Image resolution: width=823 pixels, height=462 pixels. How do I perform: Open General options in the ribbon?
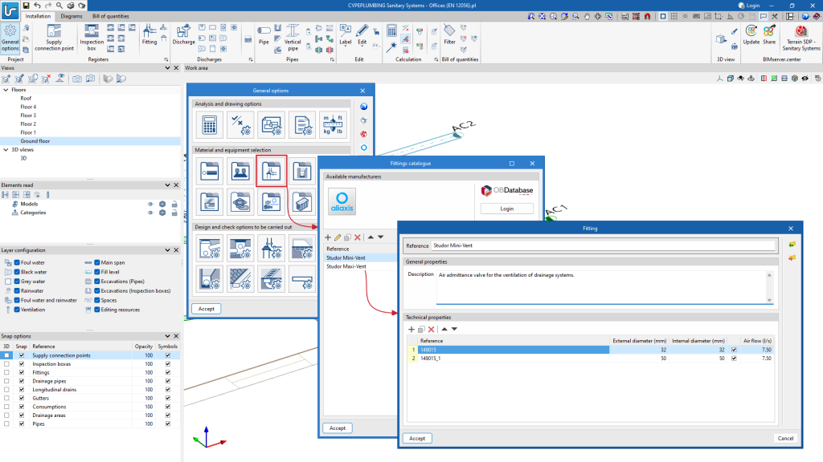[x=10, y=38]
